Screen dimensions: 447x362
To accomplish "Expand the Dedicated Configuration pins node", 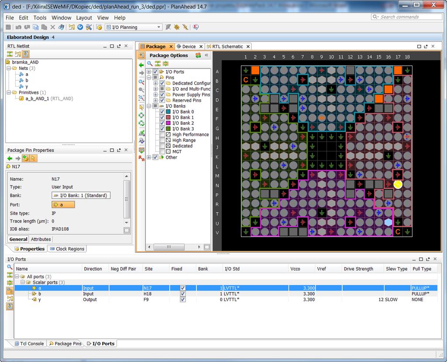I will (155, 83).
